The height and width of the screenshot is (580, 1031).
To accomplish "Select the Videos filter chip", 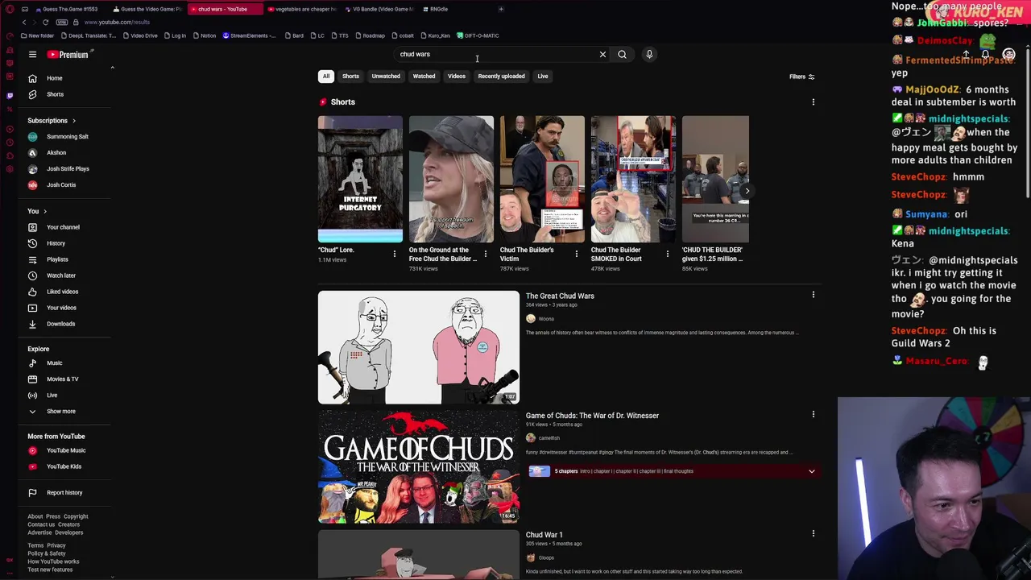I will click(457, 77).
